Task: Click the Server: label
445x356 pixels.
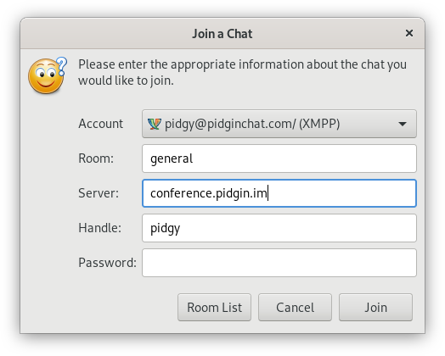Action: point(99,193)
